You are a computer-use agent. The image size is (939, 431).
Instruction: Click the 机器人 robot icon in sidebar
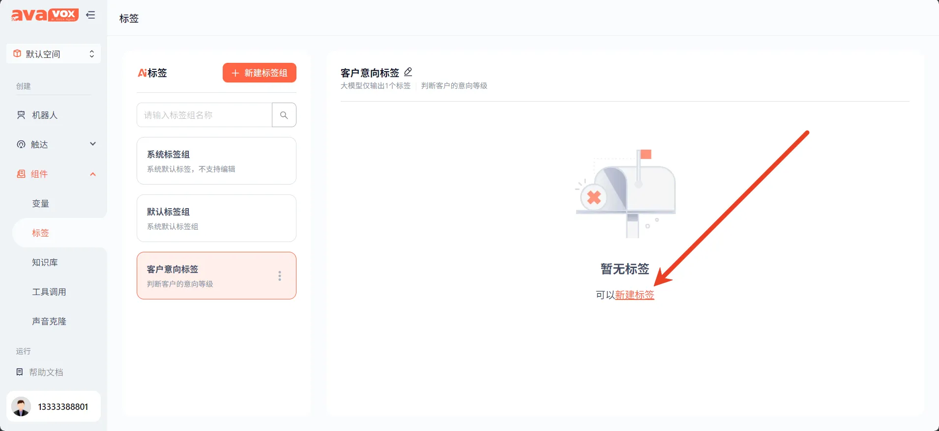pos(21,115)
